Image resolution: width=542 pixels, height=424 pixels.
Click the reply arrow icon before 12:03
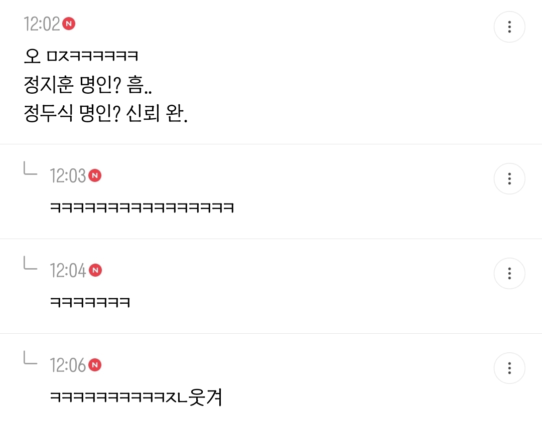coord(31,168)
